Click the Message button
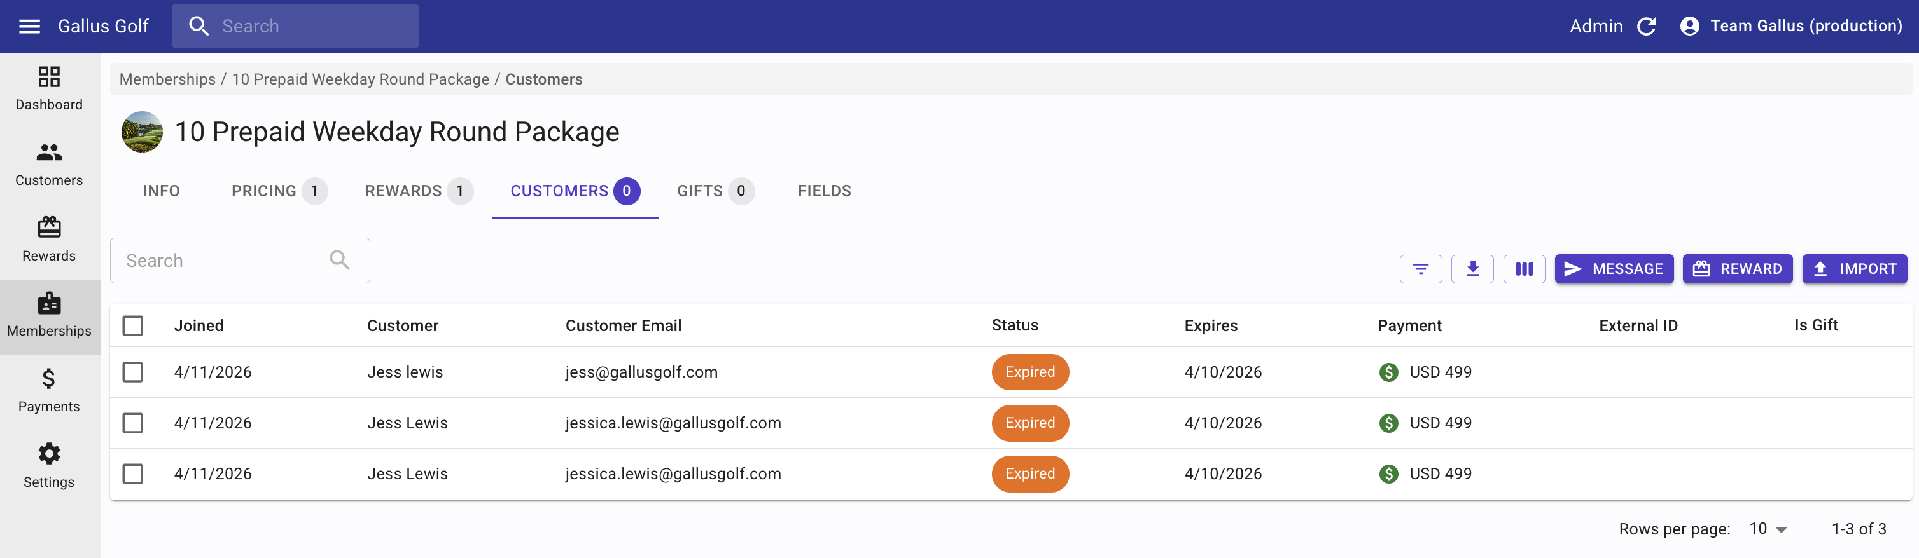Screen dimensions: 1919x558 click(1614, 269)
